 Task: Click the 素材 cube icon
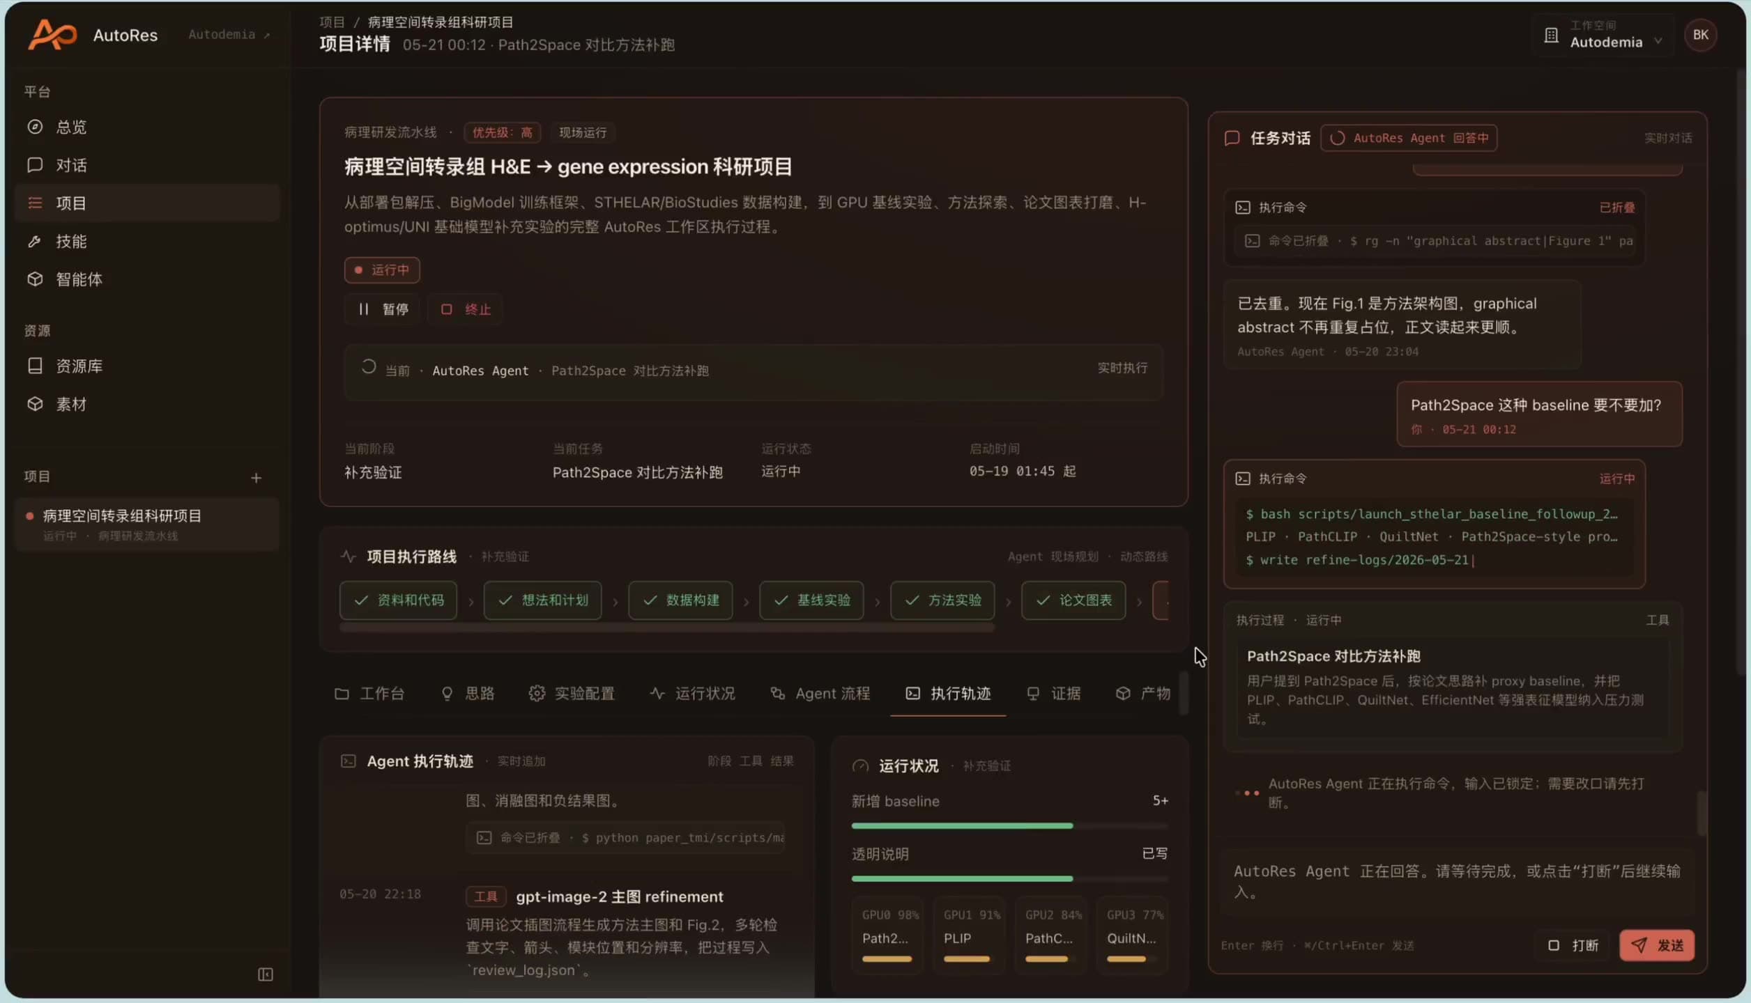click(x=35, y=404)
